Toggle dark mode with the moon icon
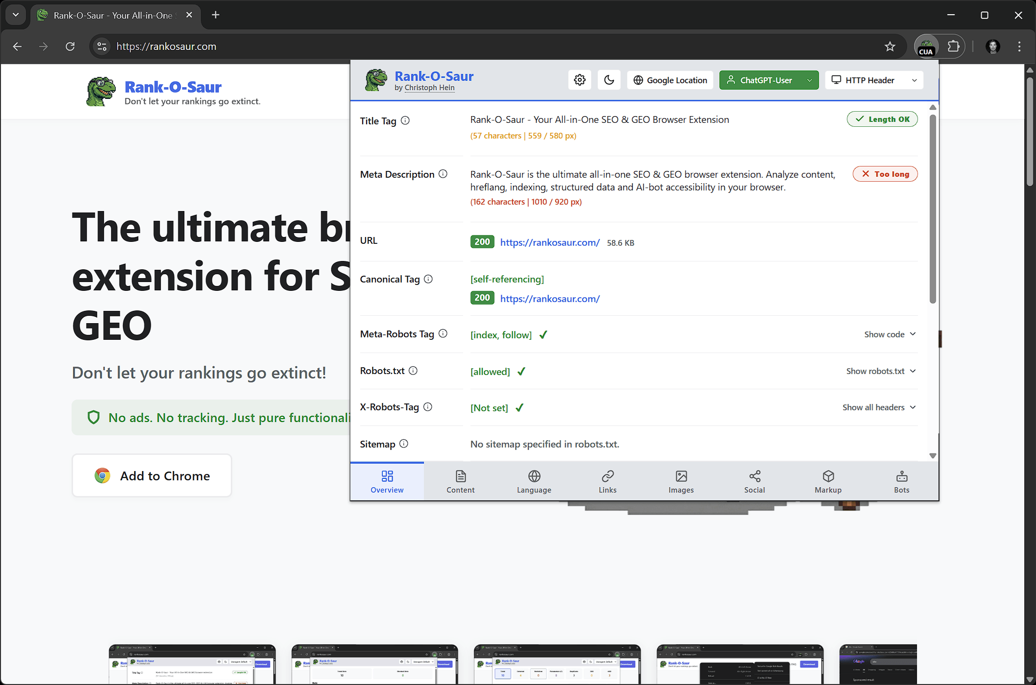 [x=609, y=80]
